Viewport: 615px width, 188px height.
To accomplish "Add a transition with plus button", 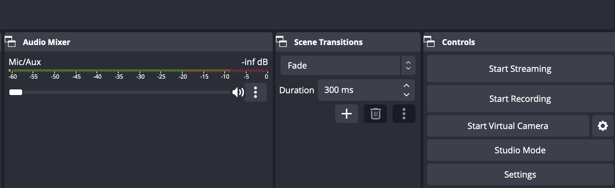I will [x=346, y=114].
